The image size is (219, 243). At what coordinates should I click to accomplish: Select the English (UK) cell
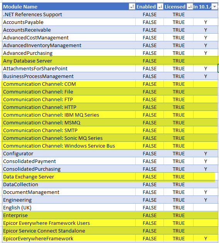point(69,207)
